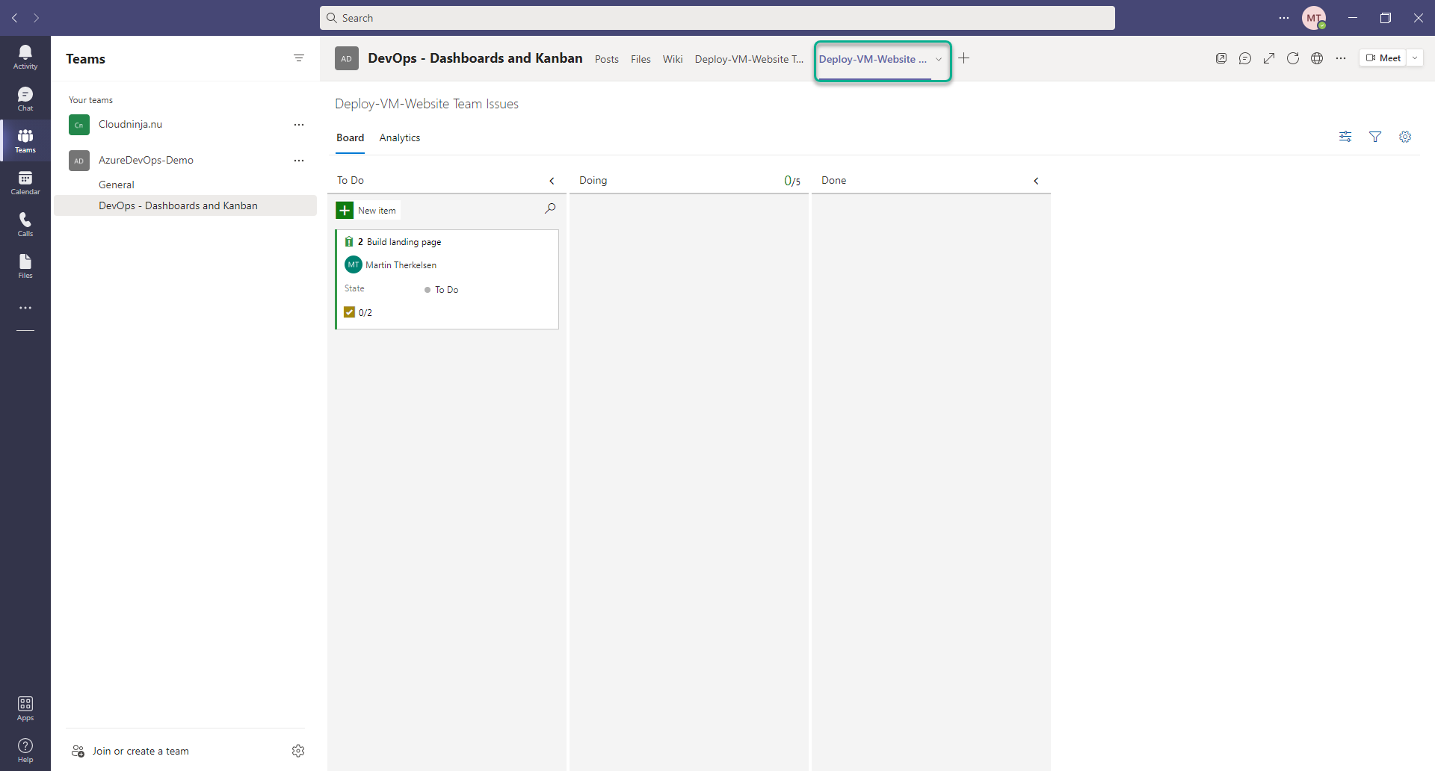The image size is (1435, 771).
Task: Open DevOps - Dashboards and Kanban channel
Action: click(185, 205)
